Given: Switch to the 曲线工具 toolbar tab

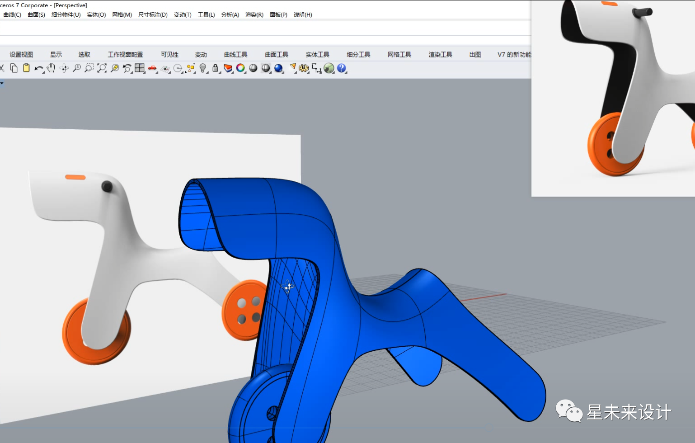Looking at the screenshot, I should click(236, 55).
